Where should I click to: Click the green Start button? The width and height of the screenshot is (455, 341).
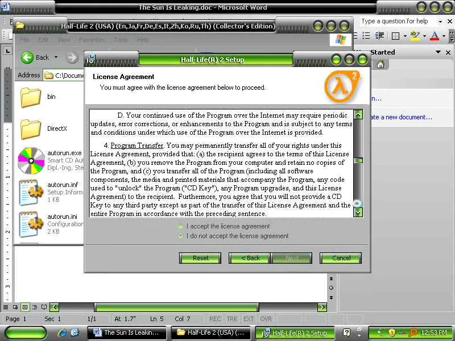[26, 332]
